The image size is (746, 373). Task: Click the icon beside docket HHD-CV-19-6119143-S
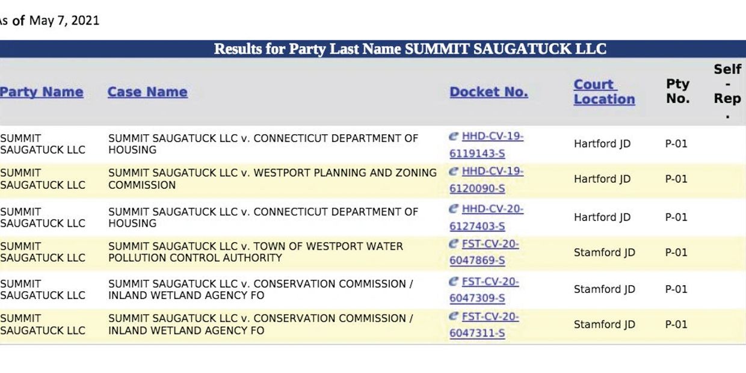[454, 137]
